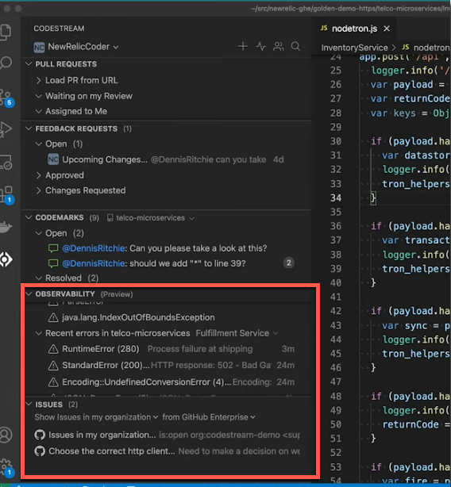451x487 pixels.
Task: Open codemark 'Can you please take a look at this?'
Action: 166,248
